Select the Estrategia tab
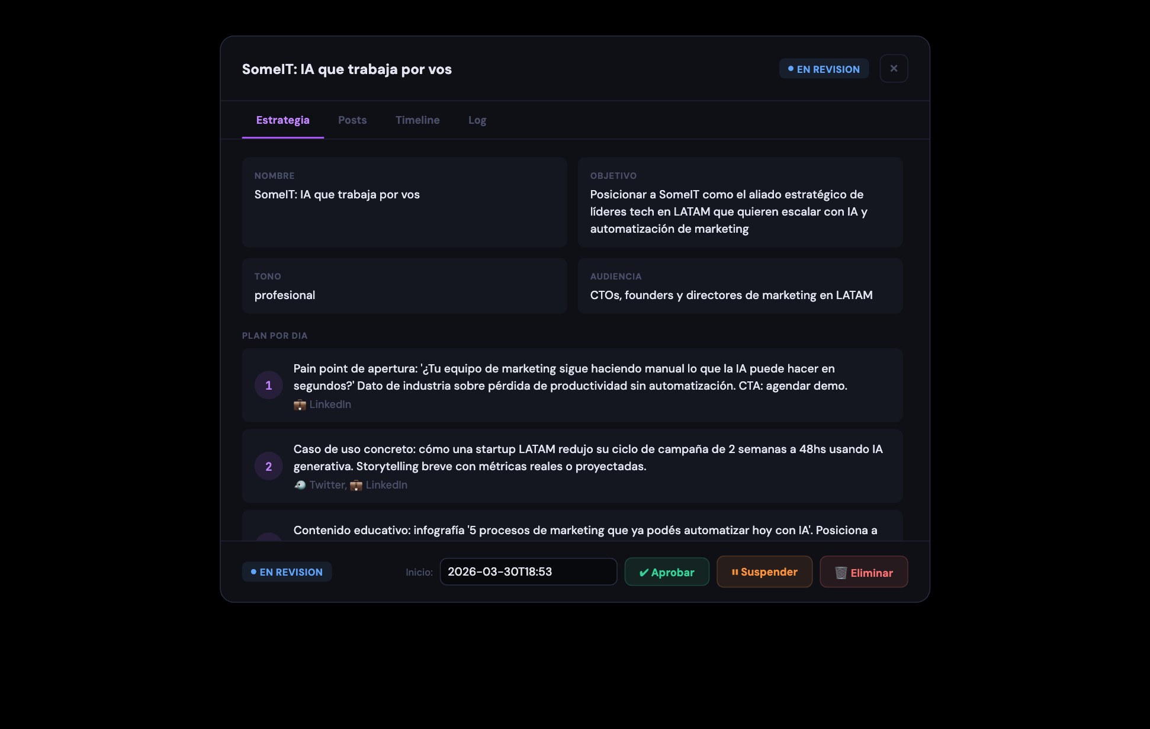The height and width of the screenshot is (729, 1150). point(282,120)
